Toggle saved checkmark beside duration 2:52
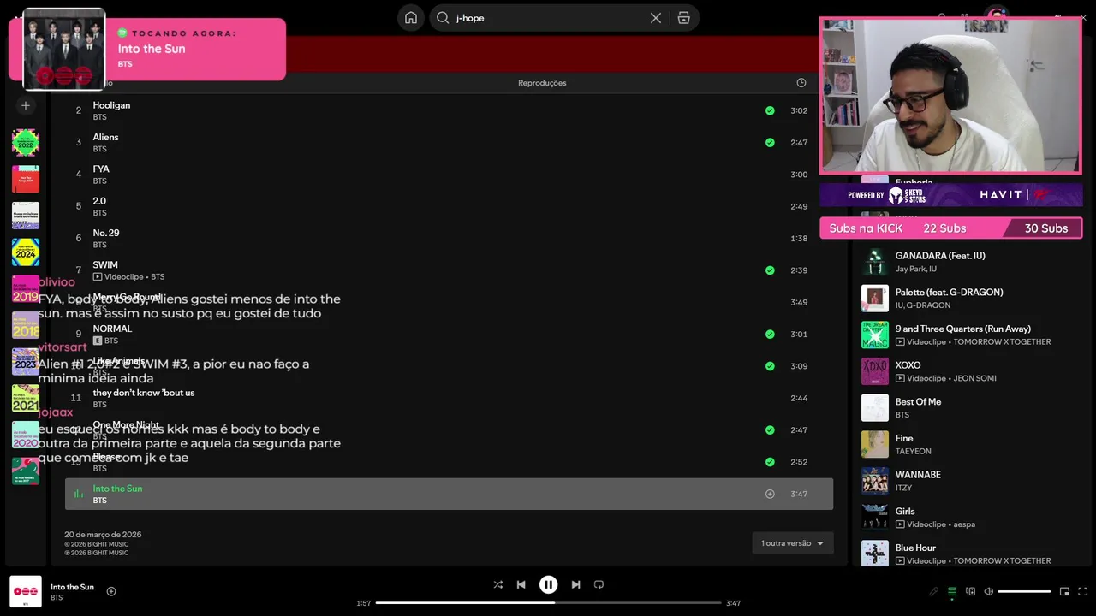This screenshot has height=616, width=1096. pos(770,462)
